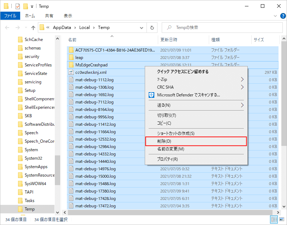Open the ファイル ribbon tab
Image resolution: width=287 pixels, height=225 pixels.
pos(10,16)
